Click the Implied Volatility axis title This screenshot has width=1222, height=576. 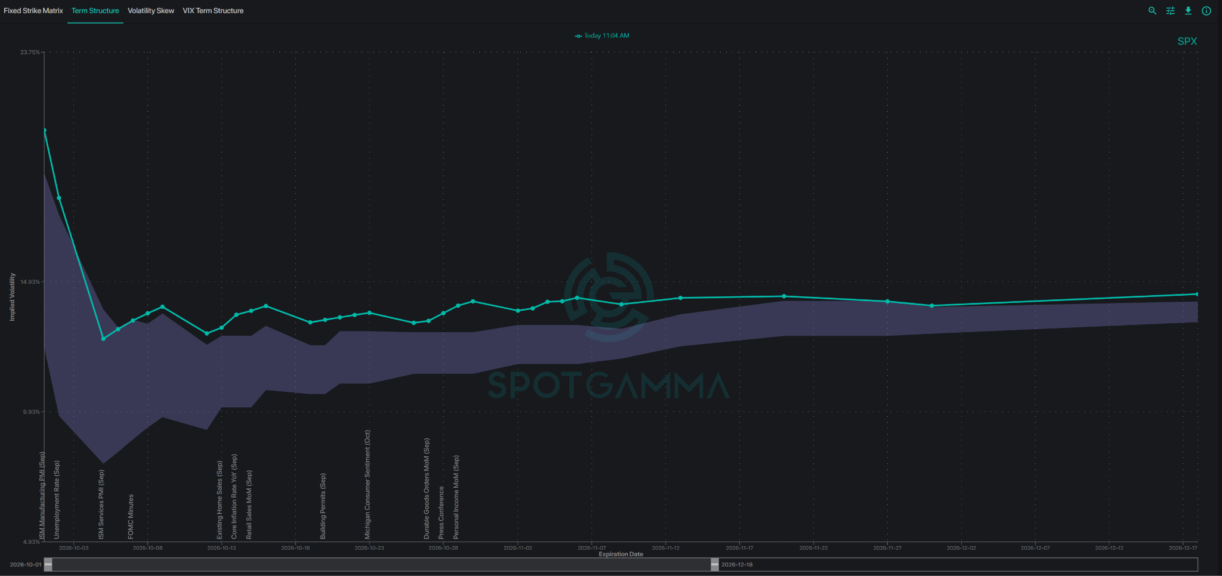12,297
